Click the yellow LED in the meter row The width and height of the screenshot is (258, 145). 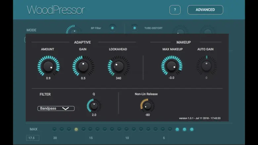[76, 129]
